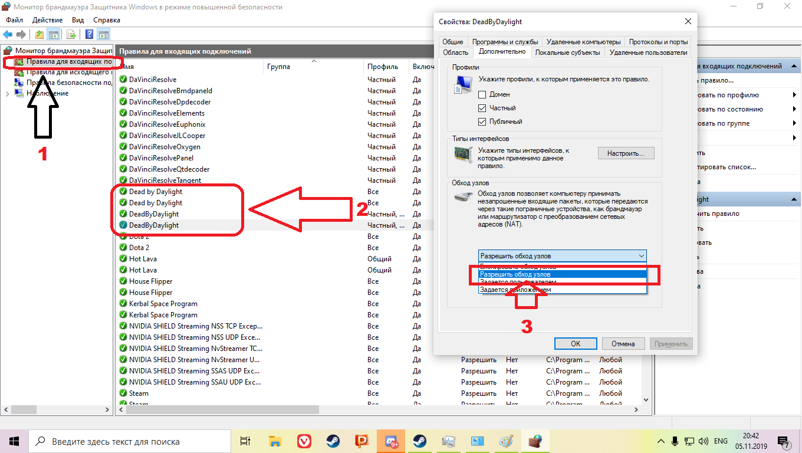The height and width of the screenshot is (453, 802).
Task: Switch to the Локальные субъекты tab
Action: coord(567,52)
